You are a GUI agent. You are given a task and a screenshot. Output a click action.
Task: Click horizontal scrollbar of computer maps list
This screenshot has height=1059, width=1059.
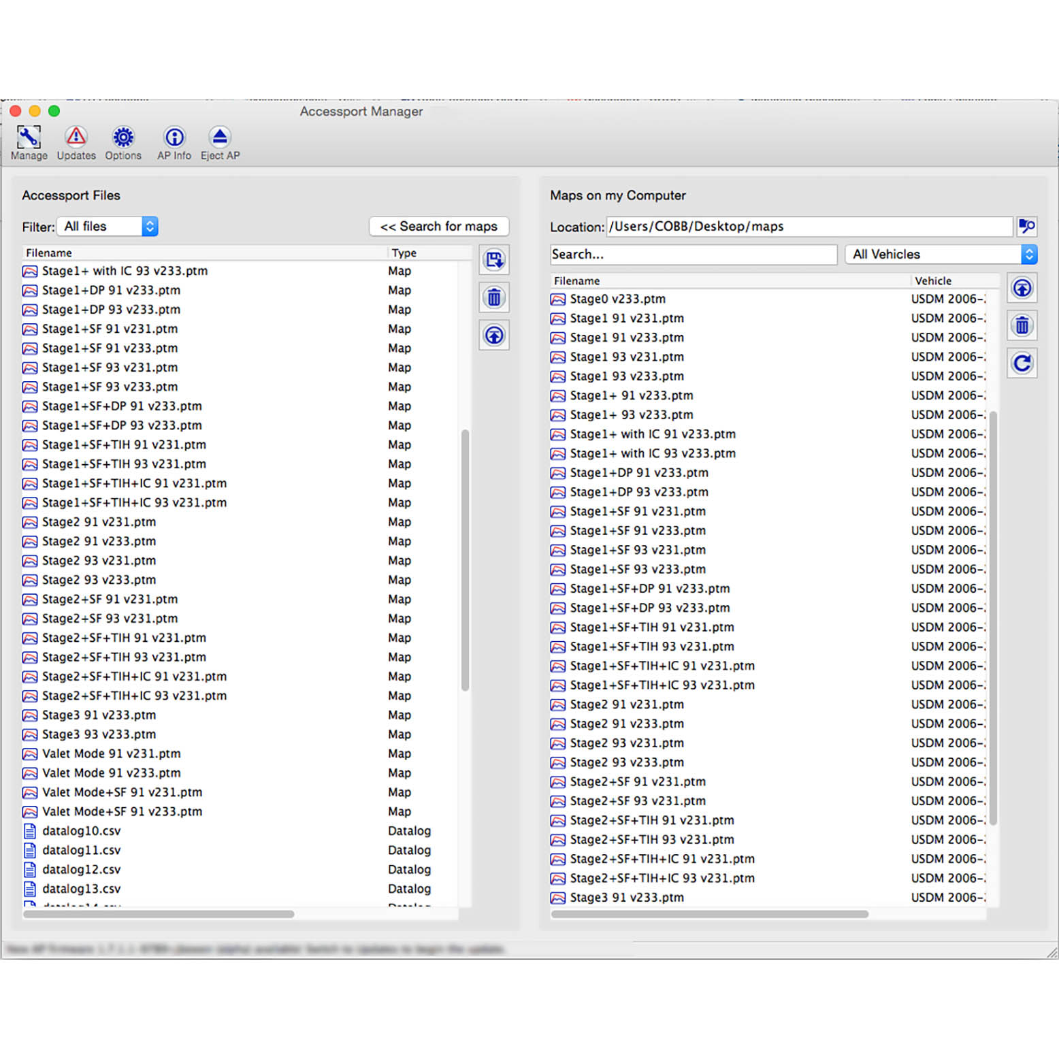[710, 914]
